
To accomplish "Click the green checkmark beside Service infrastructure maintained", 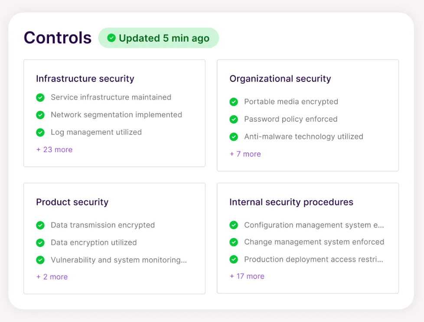I will (x=40, y=98).
